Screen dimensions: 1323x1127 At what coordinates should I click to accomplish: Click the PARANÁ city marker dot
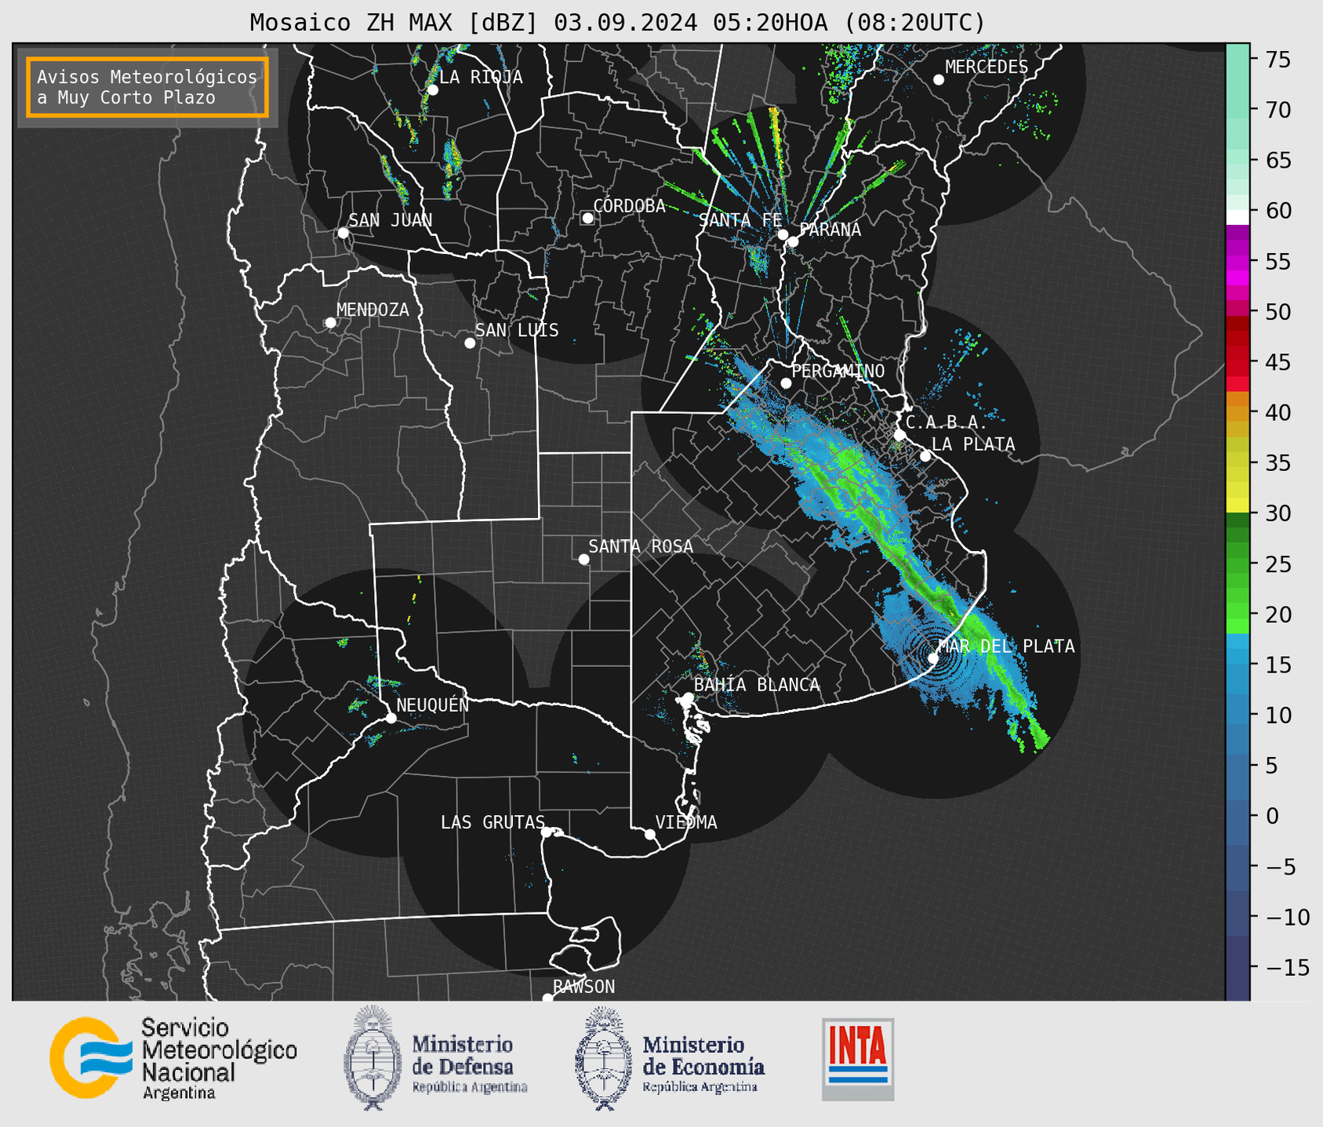tap(793, 241)
